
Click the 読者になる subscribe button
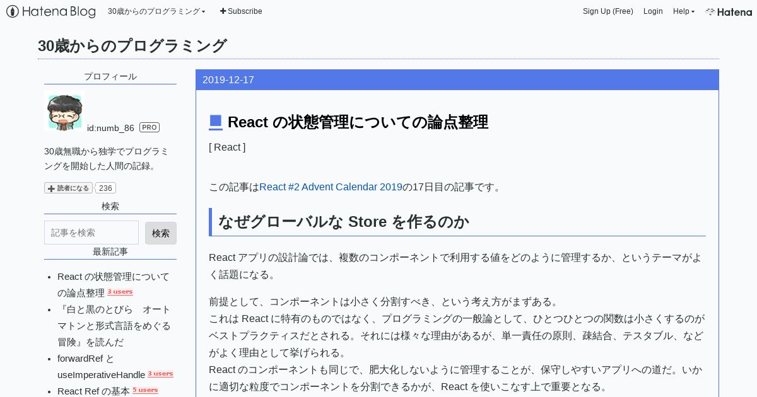click(x=68, y=188)
